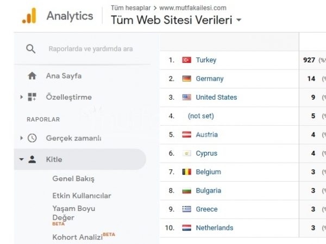Open the Netherlands country link
This screenshot has height=244, width=326.
215,228
